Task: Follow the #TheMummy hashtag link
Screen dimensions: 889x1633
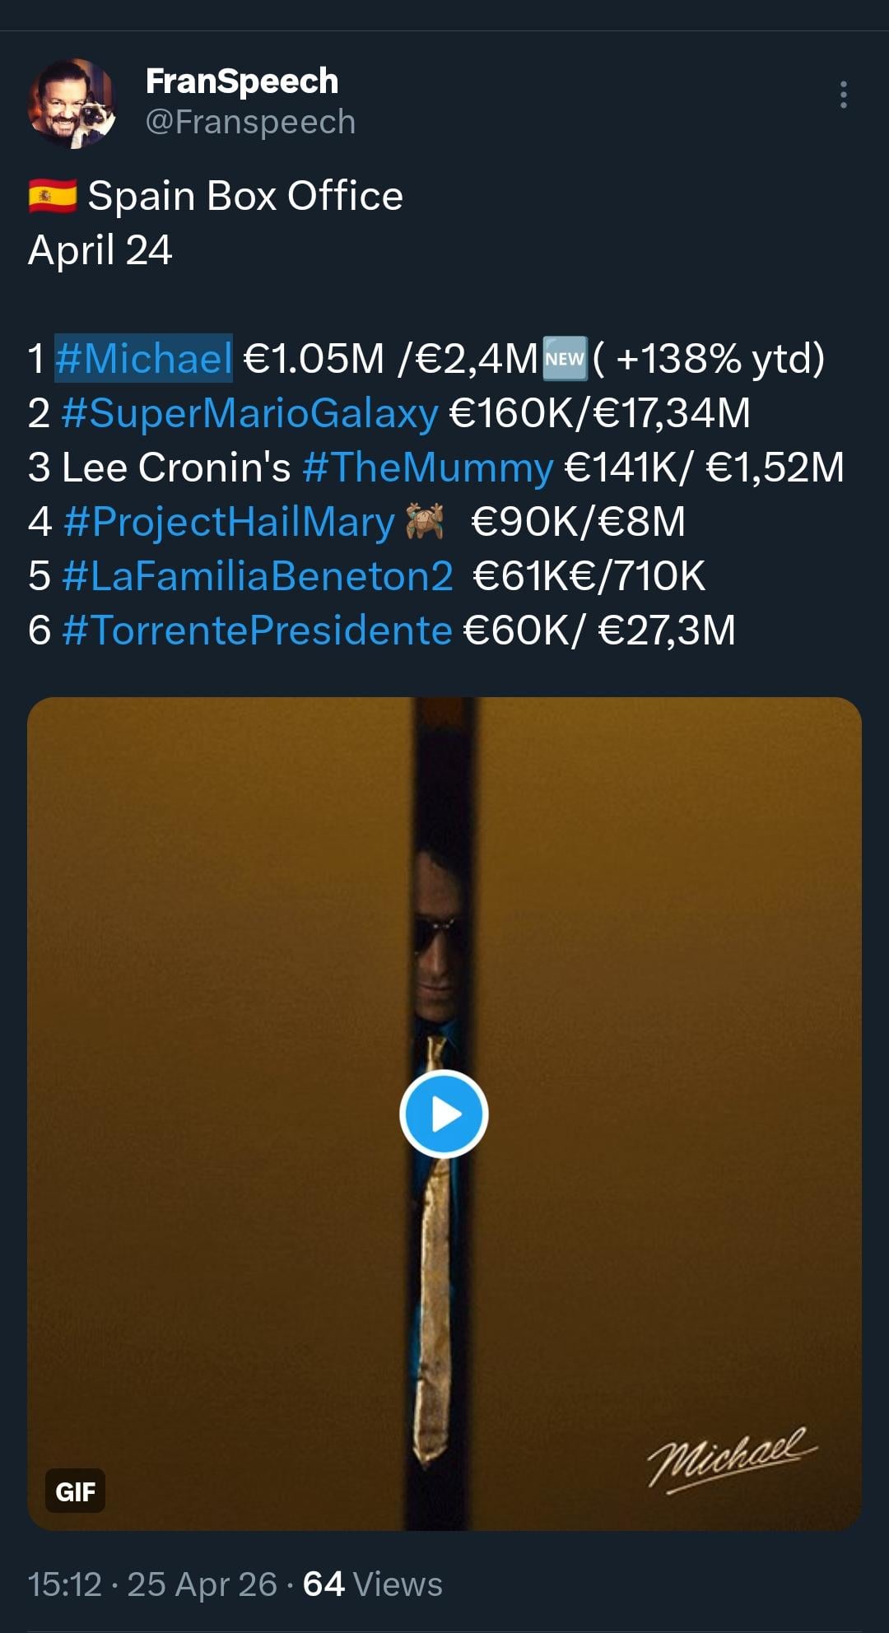Action: pos(427,468)
